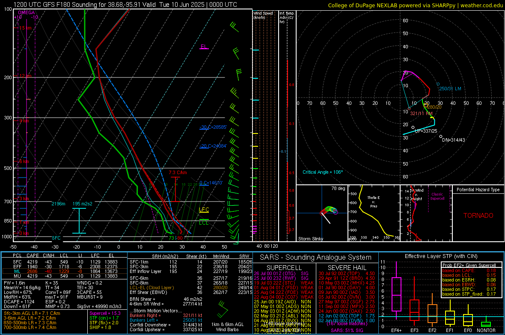Click the Effective Layer STP (with CIN) title

point(441,256)
